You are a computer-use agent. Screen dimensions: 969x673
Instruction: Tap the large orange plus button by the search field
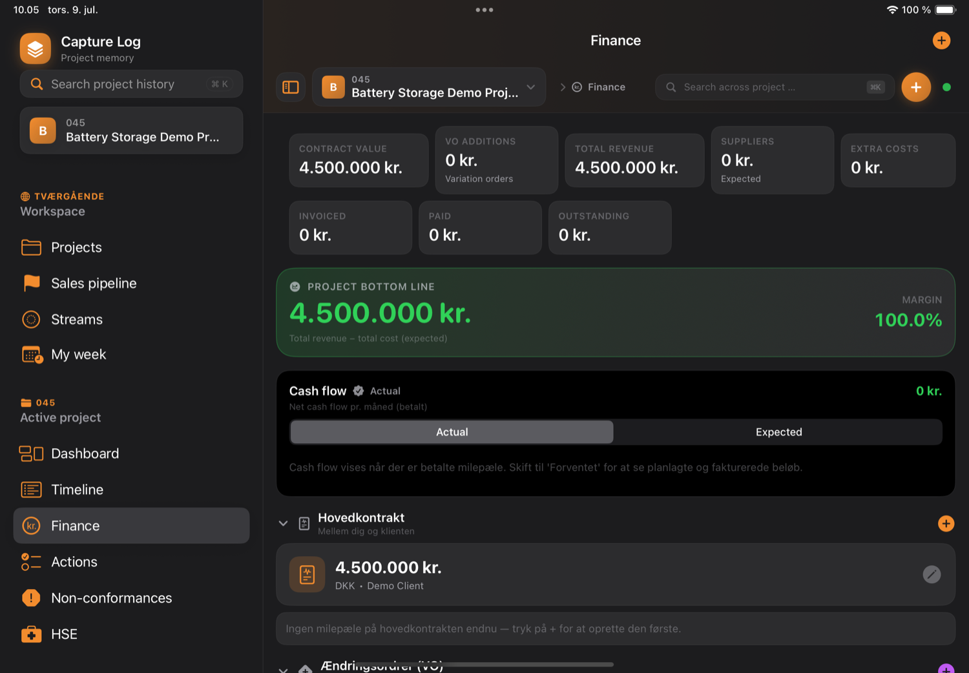pos(916,87)
